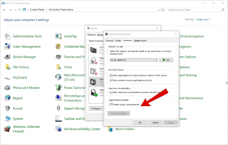Viewport: 228px width, 145px height.
Task: Open the Keyboard icon
Action: (x=7, y=78)
